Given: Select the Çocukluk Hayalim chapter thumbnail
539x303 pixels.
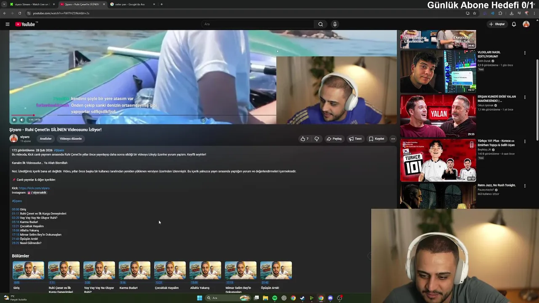Looking at the screenshot, I should 170,270.
